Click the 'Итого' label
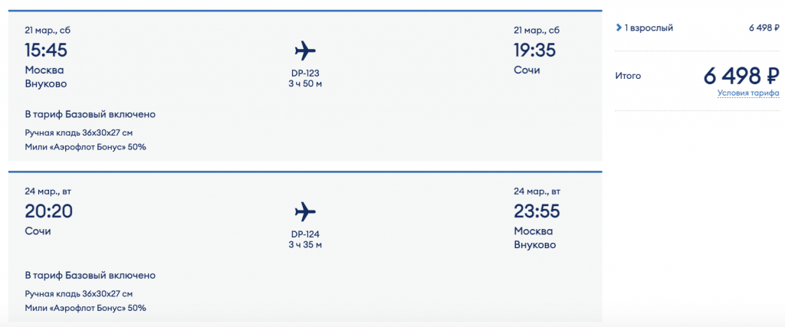Image resolution: width=785 pixels, height=327 pixels. tap(628, 76)
